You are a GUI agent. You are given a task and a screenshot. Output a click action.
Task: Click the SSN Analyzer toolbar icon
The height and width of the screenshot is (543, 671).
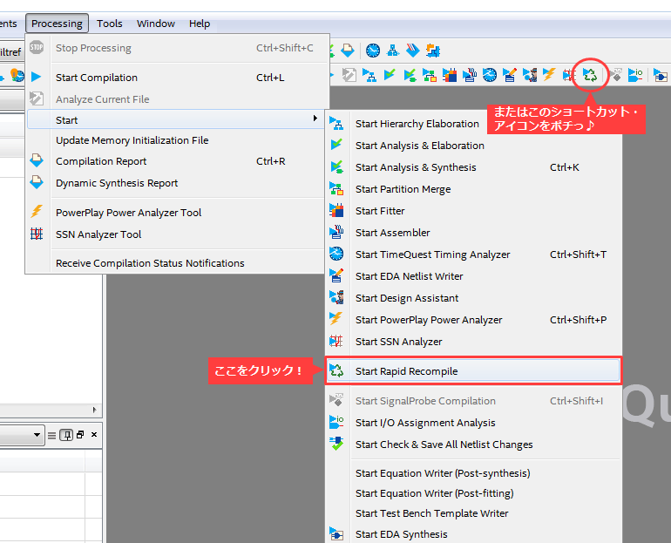[570, 75]
